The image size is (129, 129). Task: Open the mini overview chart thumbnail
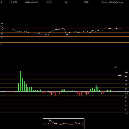(64, 124)
